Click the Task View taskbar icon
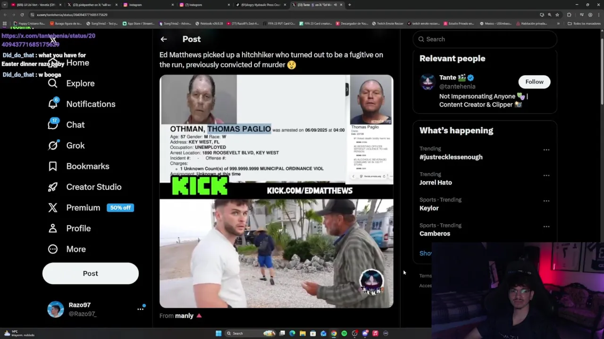Viewport: 604px width, 339px height. tap(282, 333)
